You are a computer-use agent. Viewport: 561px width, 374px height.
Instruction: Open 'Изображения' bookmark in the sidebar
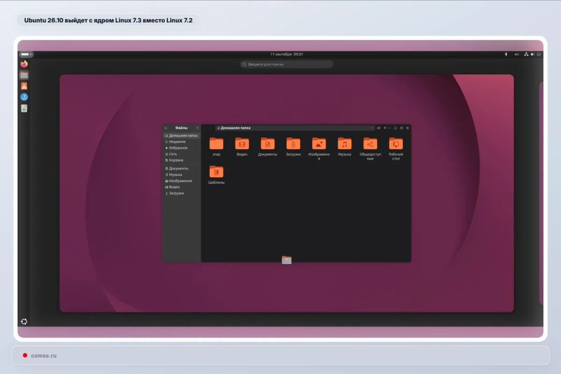click(181, 181)
